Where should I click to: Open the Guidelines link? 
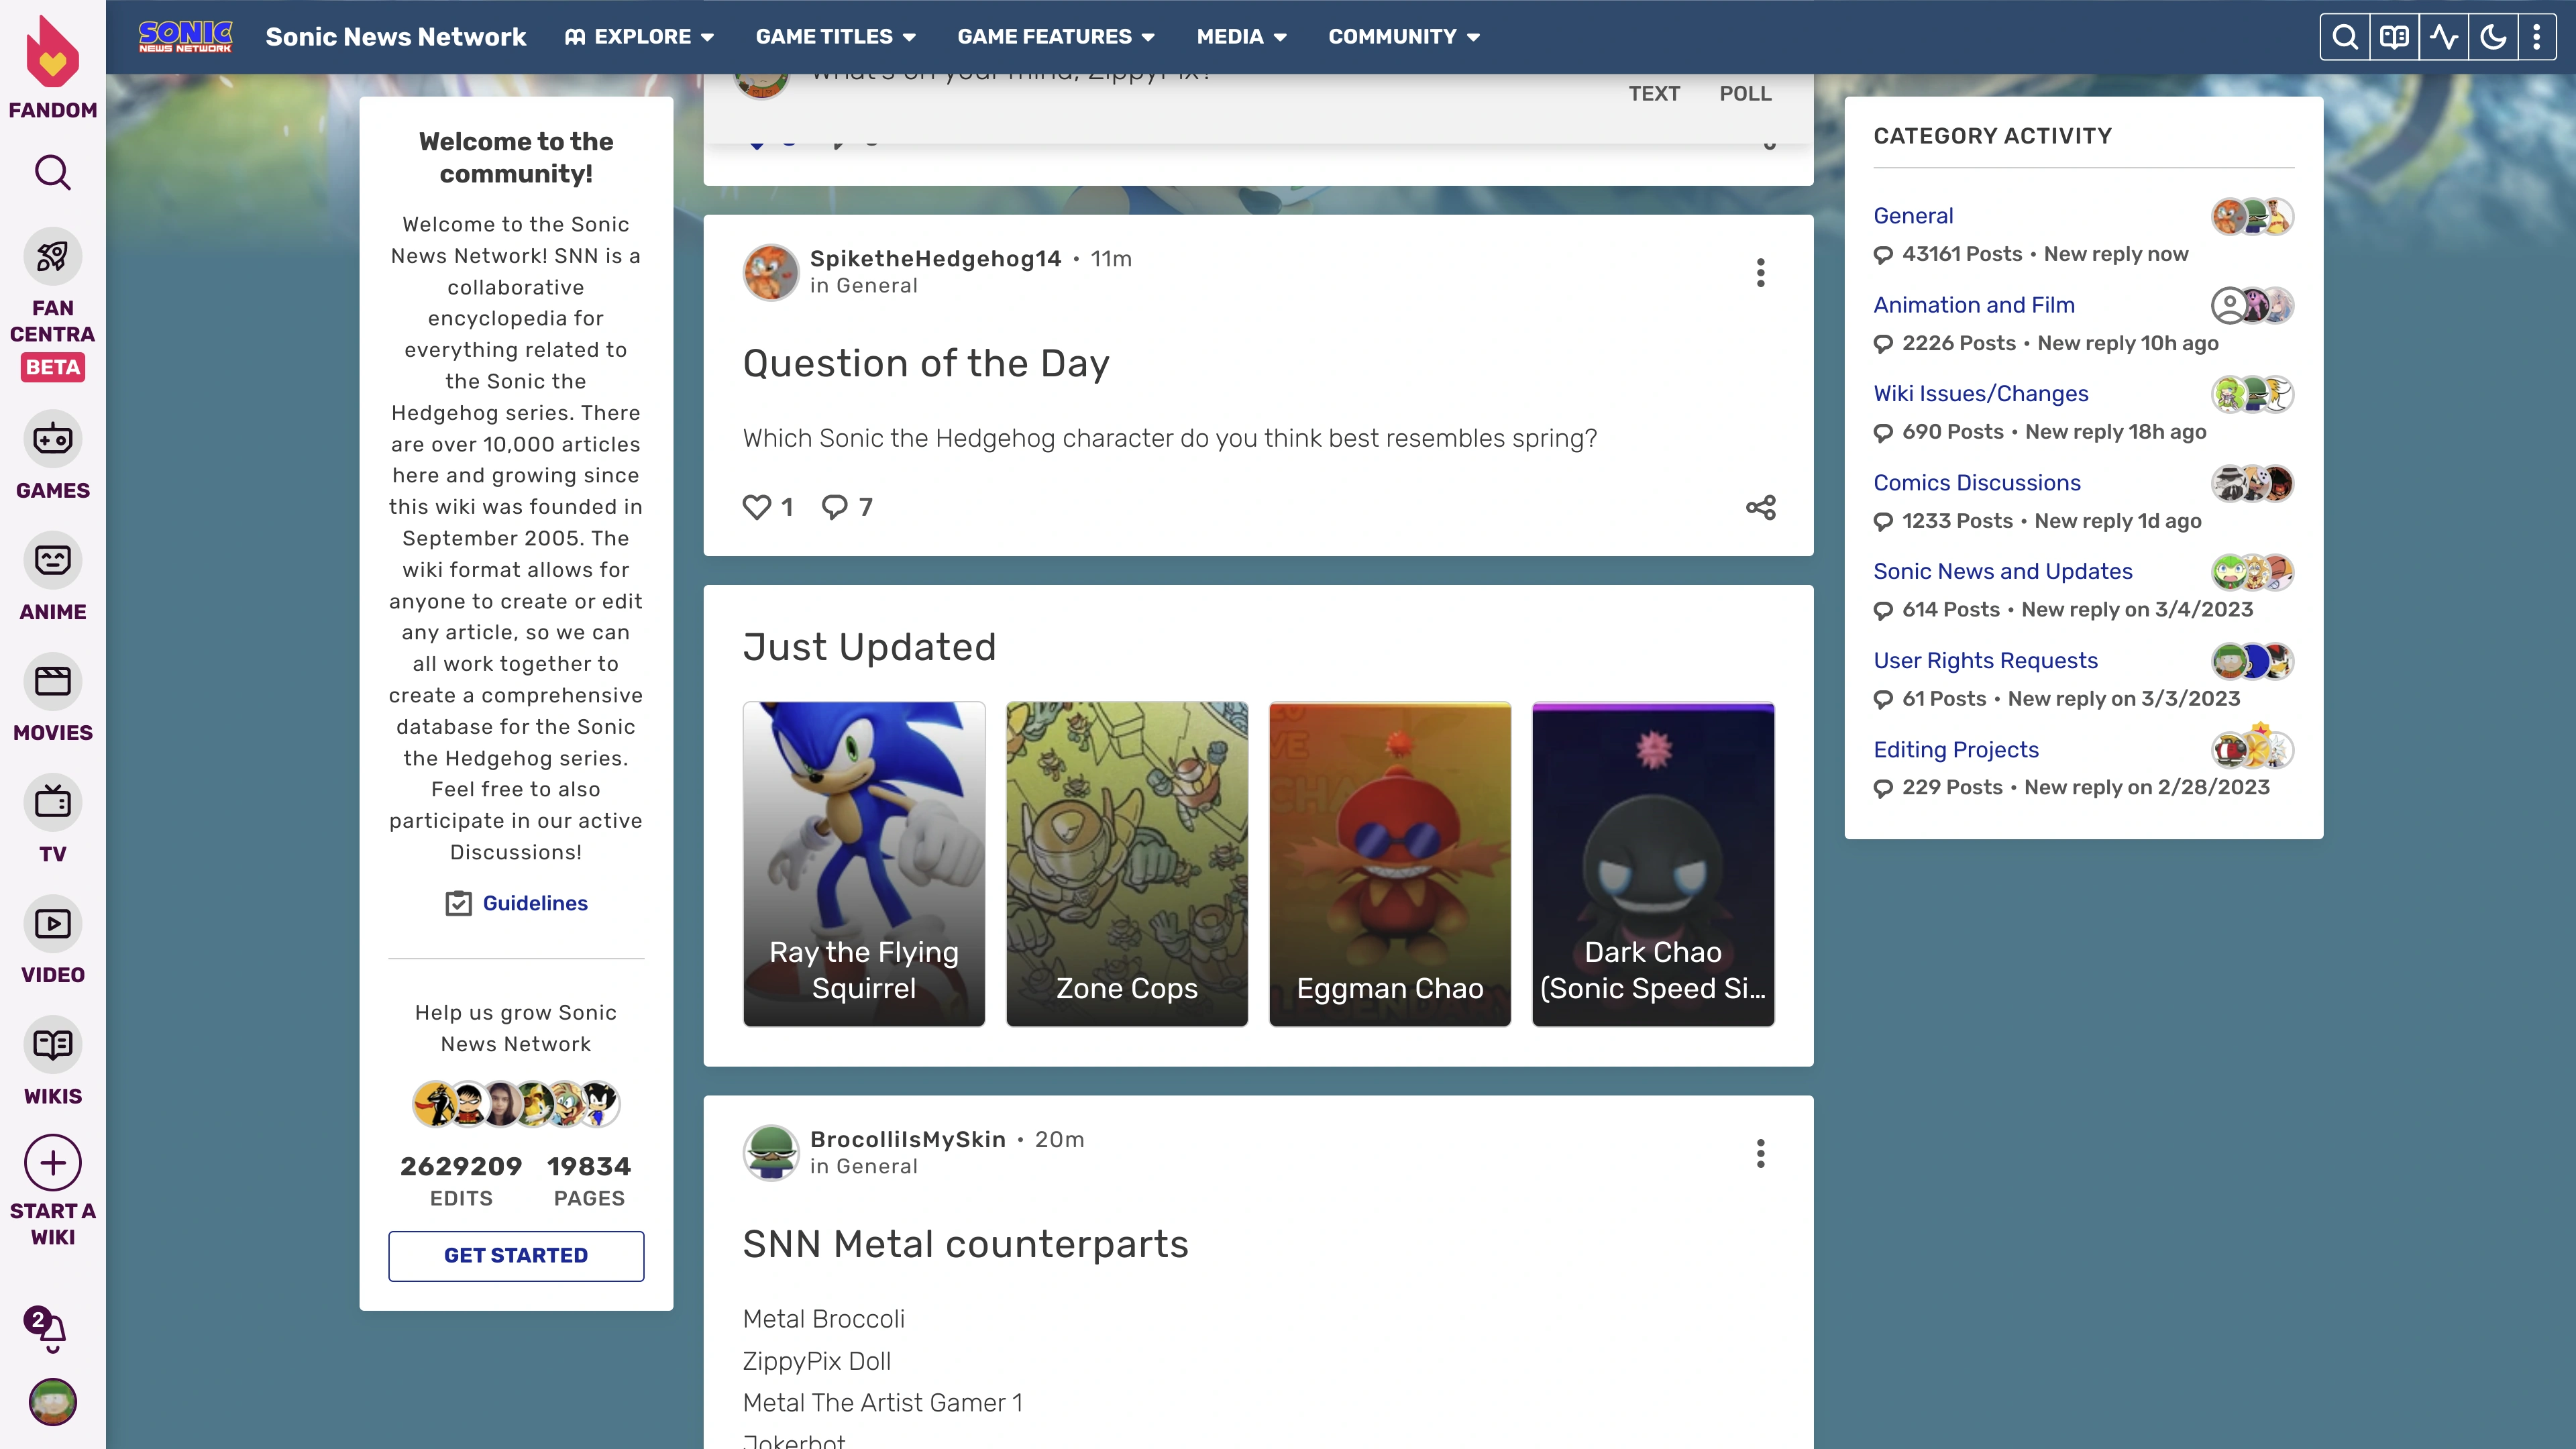point(534,903)
